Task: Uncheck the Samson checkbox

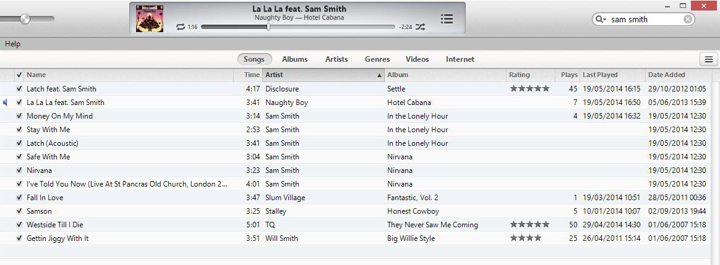Action: coord(19,211)
